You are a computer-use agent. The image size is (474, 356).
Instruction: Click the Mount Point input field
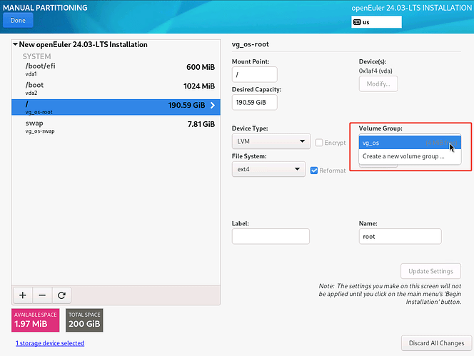(254, 74)
